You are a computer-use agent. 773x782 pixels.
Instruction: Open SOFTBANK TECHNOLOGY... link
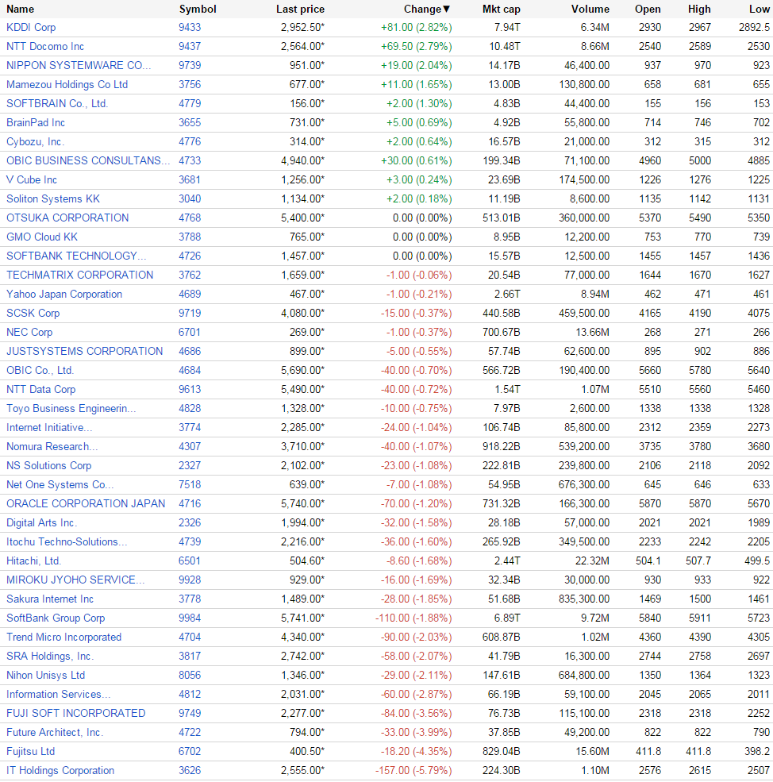[x=76, y=256]
